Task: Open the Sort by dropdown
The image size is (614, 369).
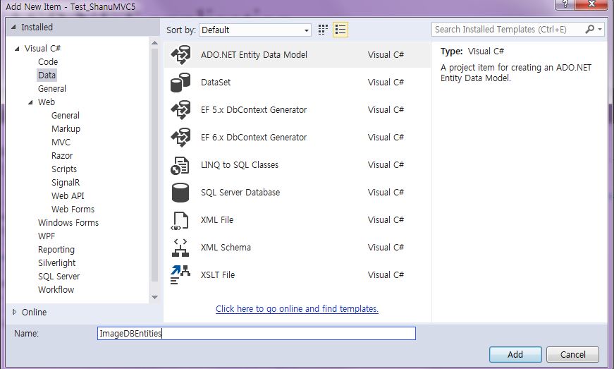Action: coord(255,30)
